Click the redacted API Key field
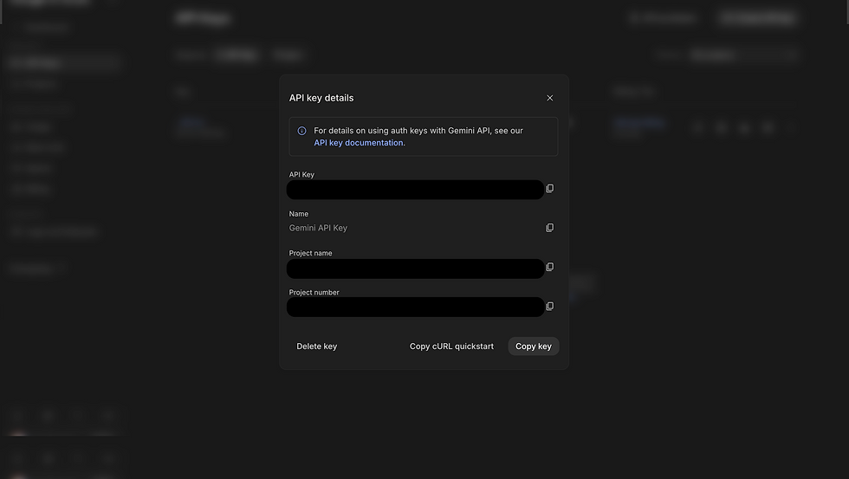 [x=415, y=190]
